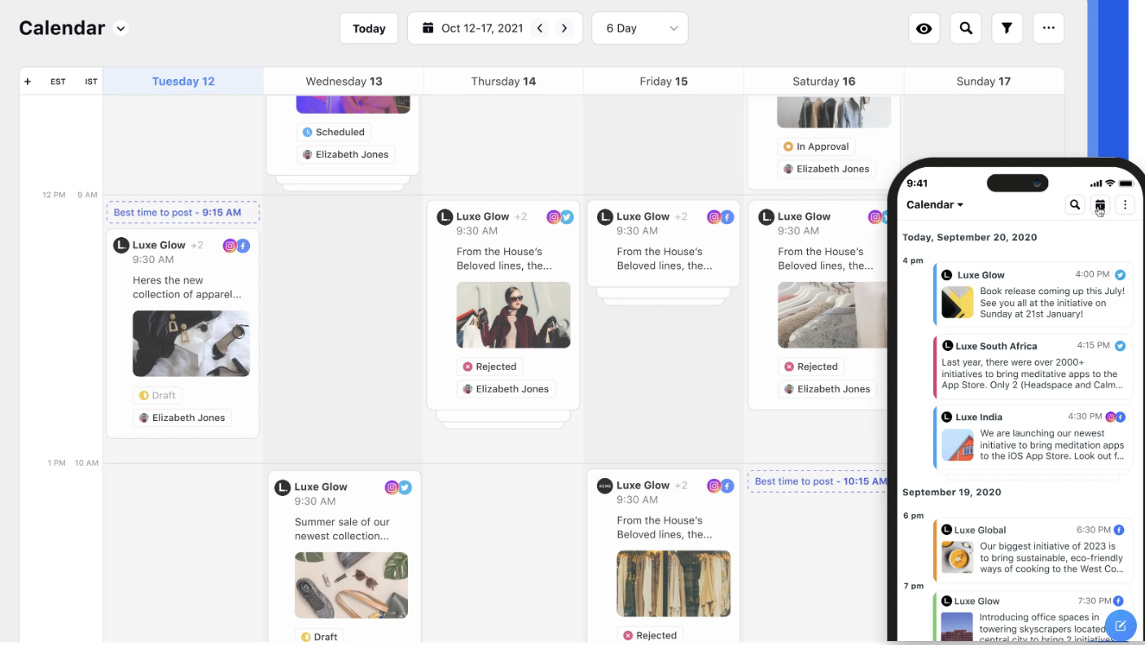
Task: Tap the phone's search icon
Action: tap(1075, 204)
